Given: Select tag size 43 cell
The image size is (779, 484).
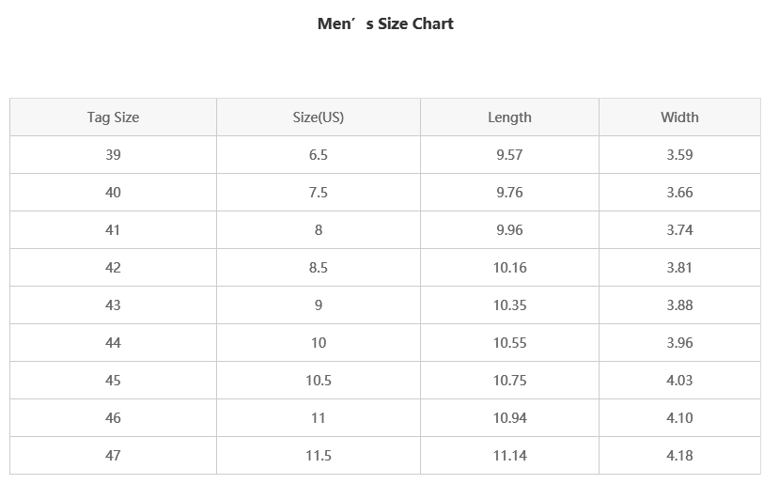Looking at the screenshot, I should (x=113, y=305).
